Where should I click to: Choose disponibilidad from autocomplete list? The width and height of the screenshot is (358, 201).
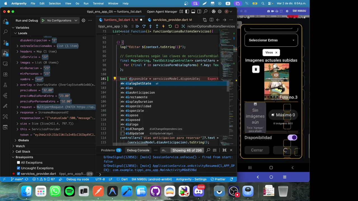173,106
